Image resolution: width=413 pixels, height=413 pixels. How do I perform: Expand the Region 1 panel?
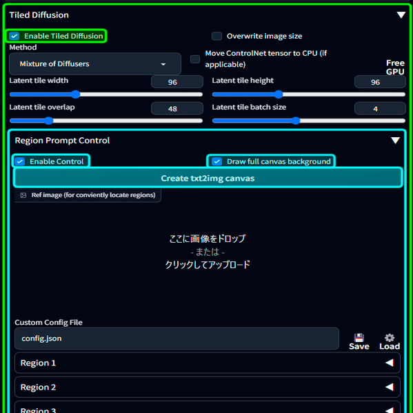(x=208, y=363)
